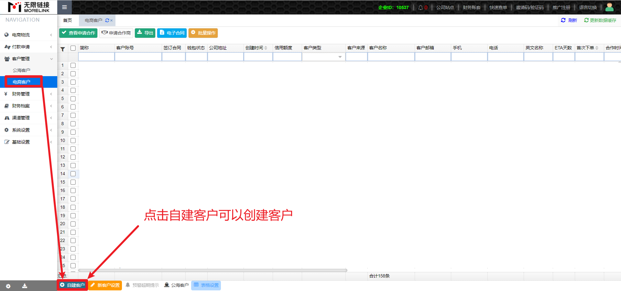Click the table filter funnel icon
The height and width of the screenshot is (291, 621).
(63, 49)
